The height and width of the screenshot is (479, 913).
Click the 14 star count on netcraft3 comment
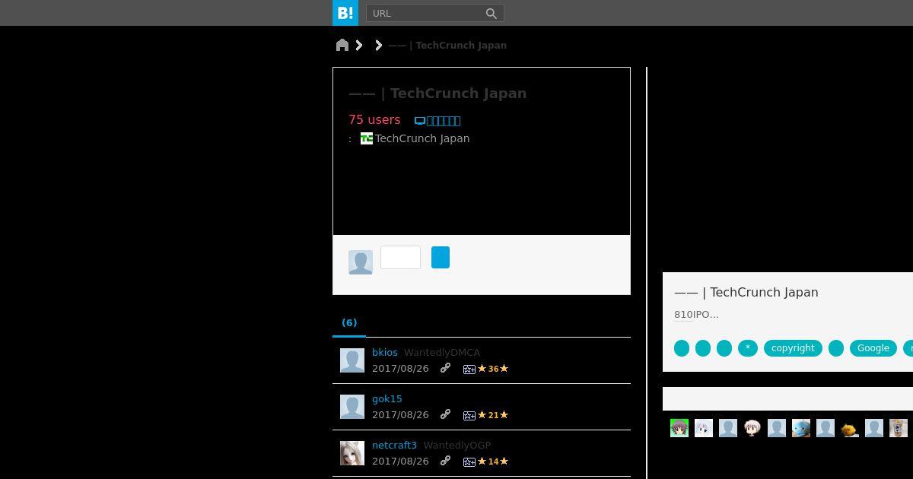[x=493, y=462]
